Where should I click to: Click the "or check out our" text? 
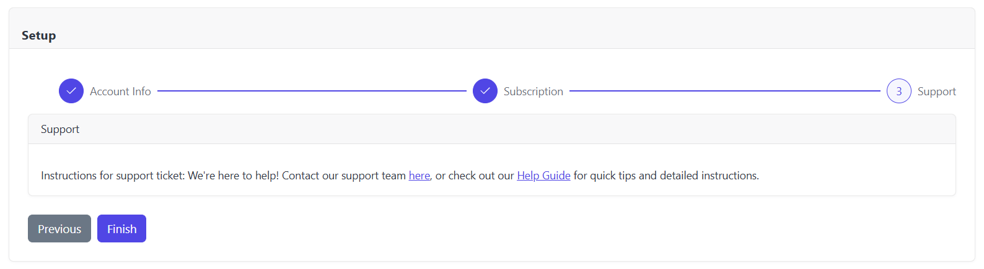click(x=475, y=176)
